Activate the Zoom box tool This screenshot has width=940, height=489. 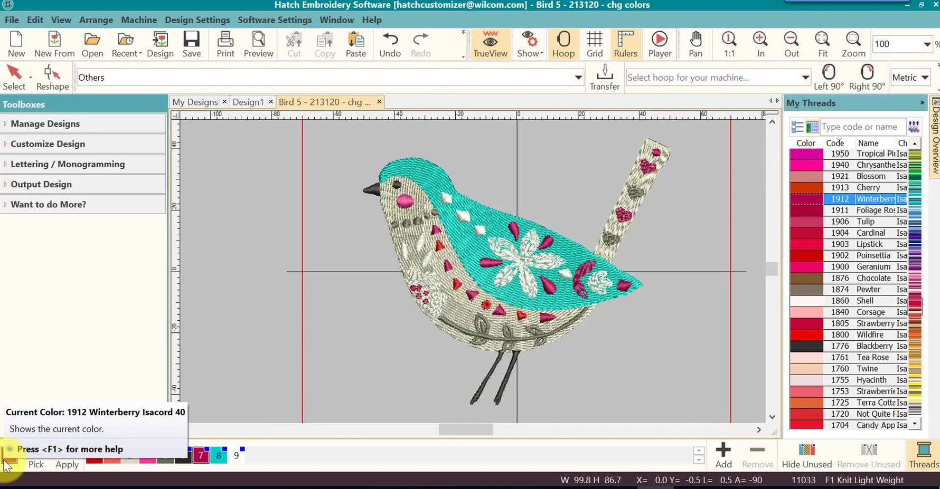click(853, 44)
